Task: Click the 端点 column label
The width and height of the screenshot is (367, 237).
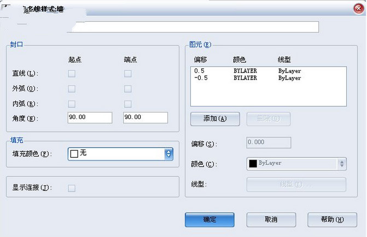Action: pyautogui.click(x=130, y=60)
